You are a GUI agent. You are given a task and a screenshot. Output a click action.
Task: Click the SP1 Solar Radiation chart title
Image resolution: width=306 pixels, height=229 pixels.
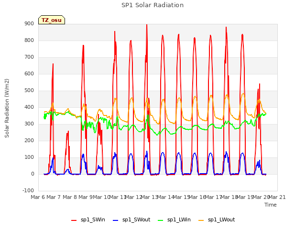153,5
